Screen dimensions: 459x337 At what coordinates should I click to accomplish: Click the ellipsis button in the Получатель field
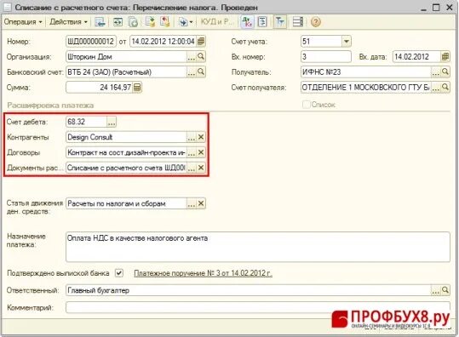pyautogui.click(x=436, y=72)
